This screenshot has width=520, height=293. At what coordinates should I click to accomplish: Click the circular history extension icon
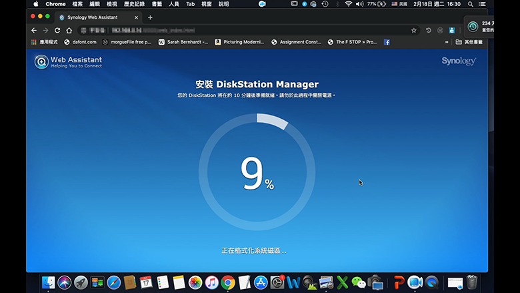[x=428, y=30]
